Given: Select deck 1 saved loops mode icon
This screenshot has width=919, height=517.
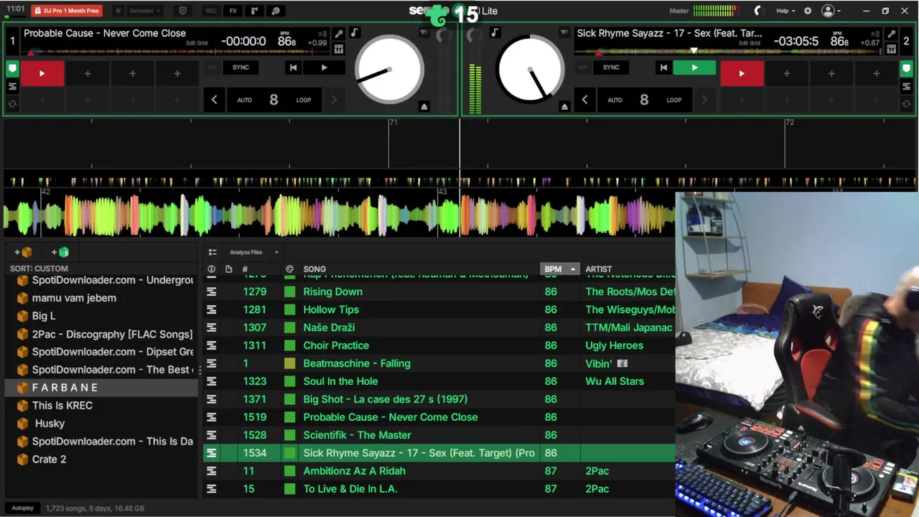Looking at the screenshot, I should [x=12, y=87].
